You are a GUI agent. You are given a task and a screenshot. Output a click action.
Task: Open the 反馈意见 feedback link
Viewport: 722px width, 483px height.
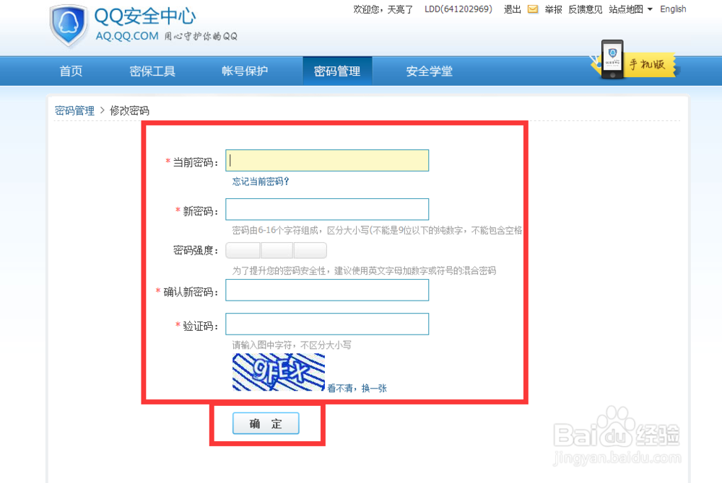tap(586, 9)
